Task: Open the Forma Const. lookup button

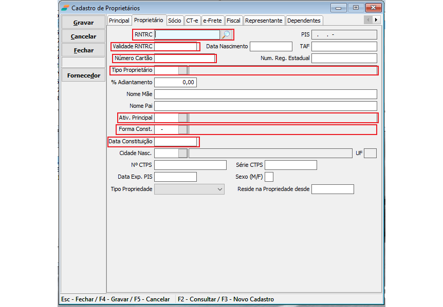Action: coord(182,129)
